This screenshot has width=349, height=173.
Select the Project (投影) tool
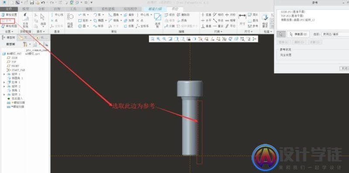coord(129,26)
